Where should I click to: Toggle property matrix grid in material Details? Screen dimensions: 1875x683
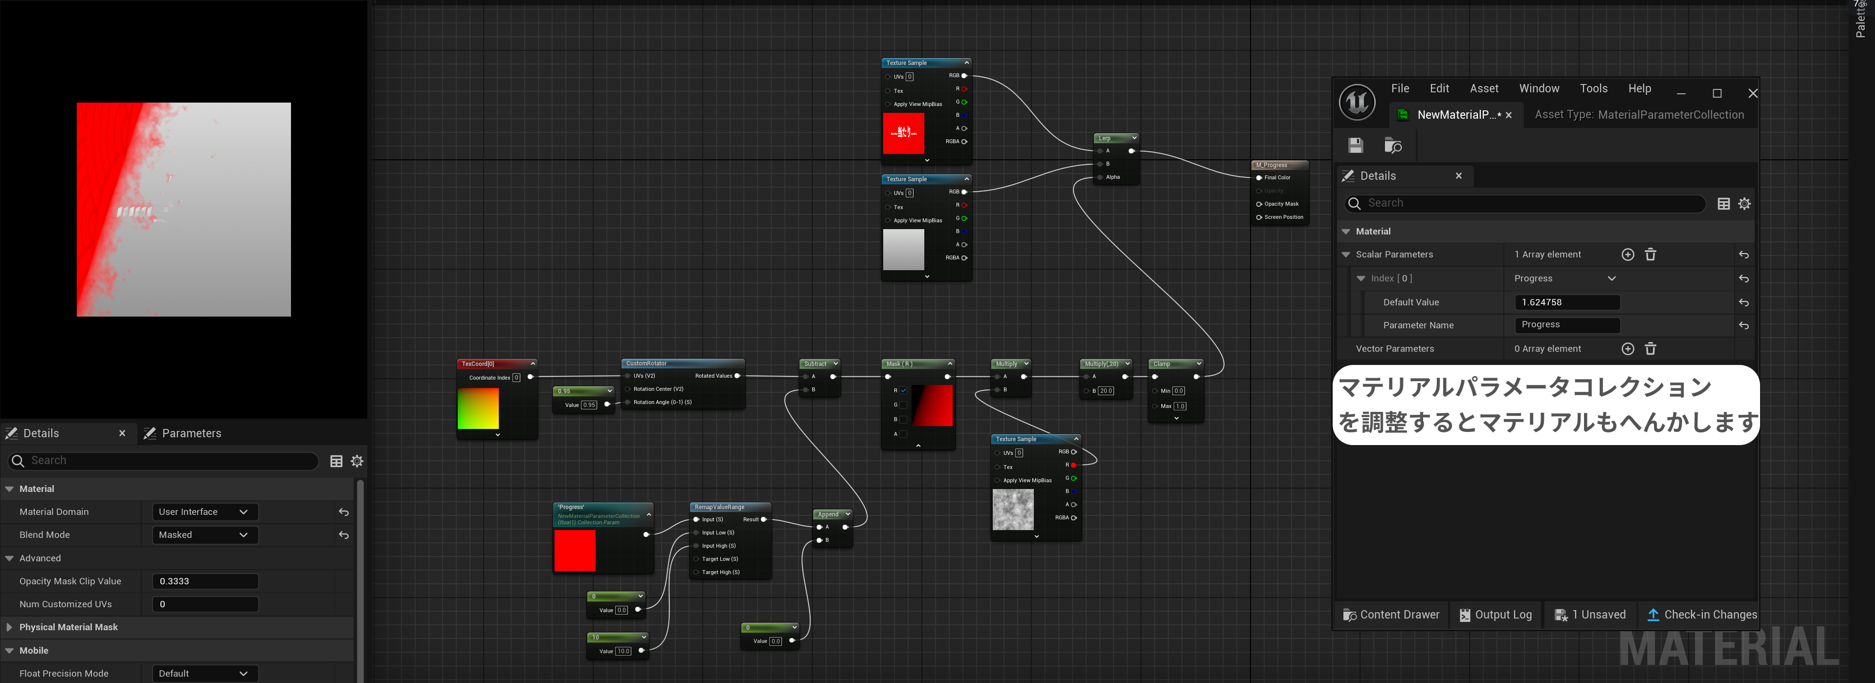pyautogui.click(x=336, y=461)
